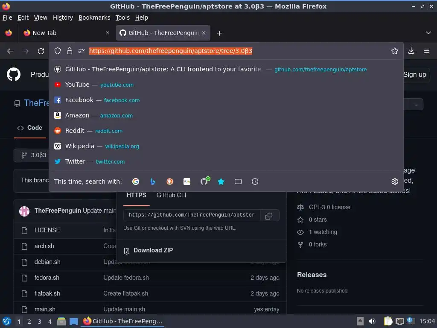This screenshot has width=437, height=328.
Task: Open the repository Code tab
Action: [30, 128]
